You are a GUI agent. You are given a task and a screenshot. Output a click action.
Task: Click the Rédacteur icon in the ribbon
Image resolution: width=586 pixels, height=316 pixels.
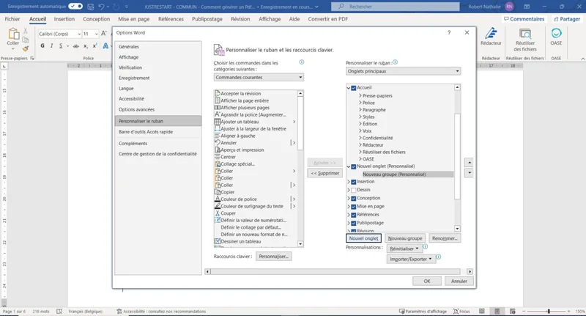point(491,37)
